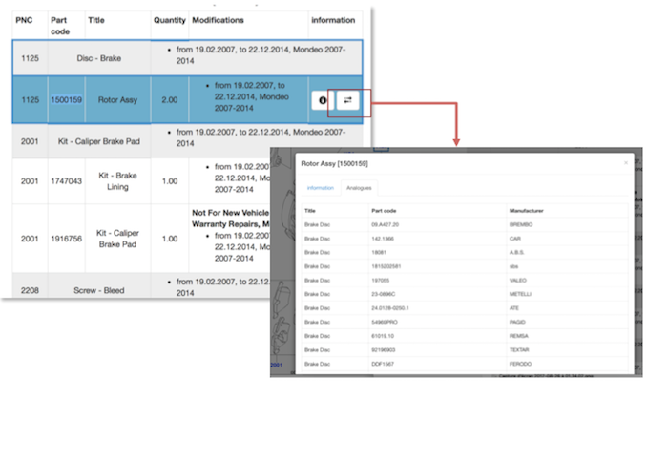The image size is (668, 461).
Task: Select the TEXTAR 92196903 row
Action: click(x=465, y=349)
